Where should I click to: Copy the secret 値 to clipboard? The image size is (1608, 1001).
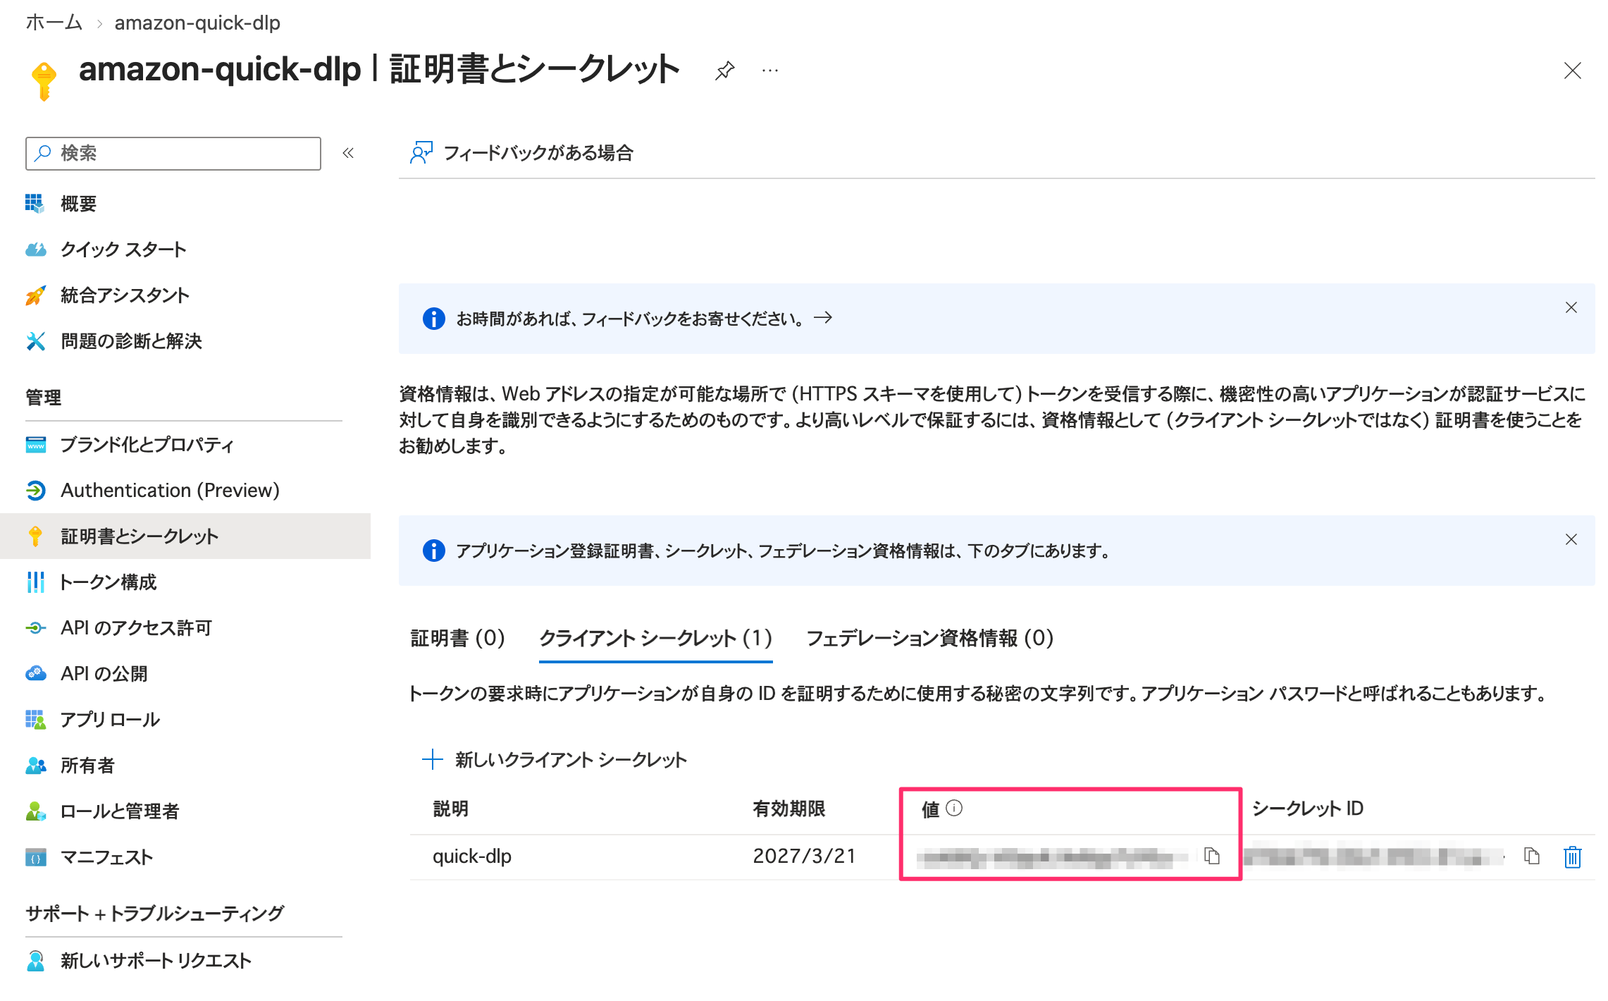[x=1211, y=856]
